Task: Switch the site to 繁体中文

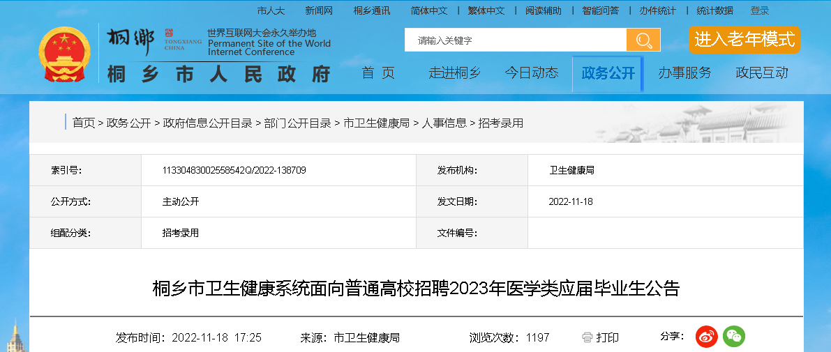Action: click(x=486, y=10)
